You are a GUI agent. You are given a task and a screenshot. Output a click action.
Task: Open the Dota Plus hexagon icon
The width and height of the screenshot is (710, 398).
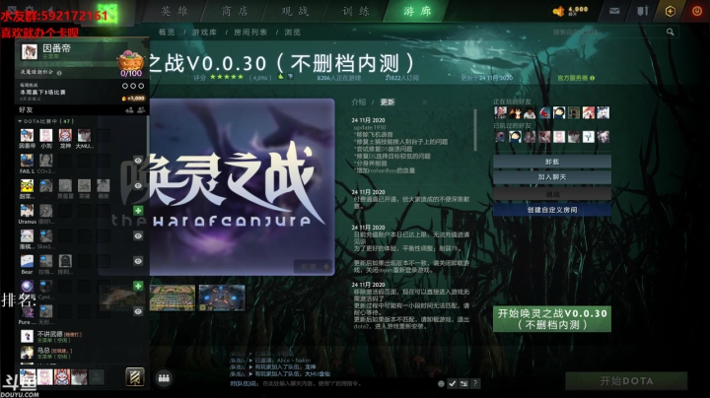click(671, 11)
